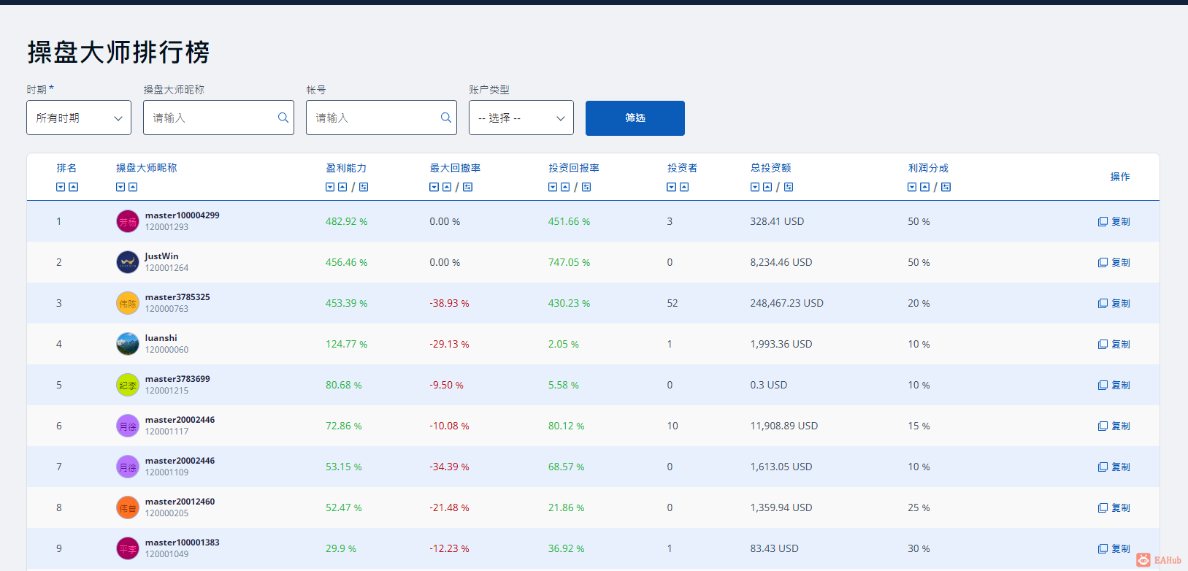Focus the 帐号 account input field

pos(375,118)
